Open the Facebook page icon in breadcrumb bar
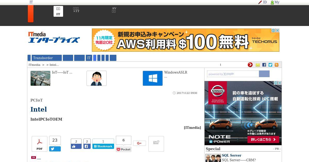Image resolution: width=309 pixels, height=162 pixels. click(x=264, y=65)
